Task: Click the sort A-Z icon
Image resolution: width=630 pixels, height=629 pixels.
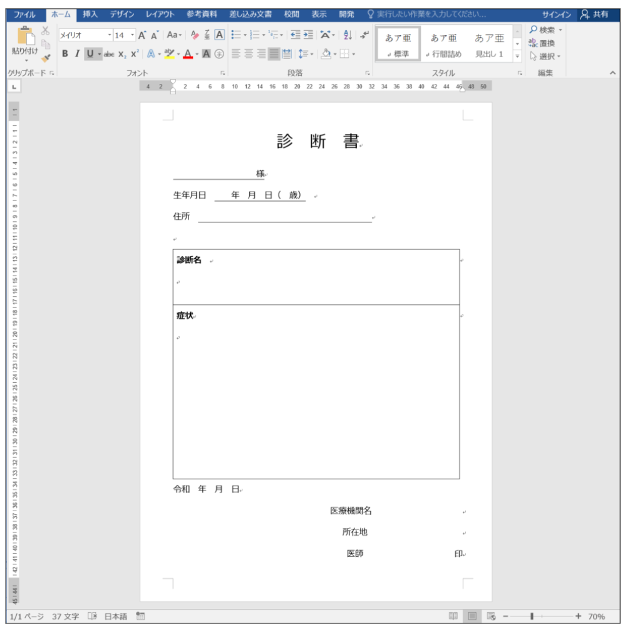Action: tap(348, 35)
